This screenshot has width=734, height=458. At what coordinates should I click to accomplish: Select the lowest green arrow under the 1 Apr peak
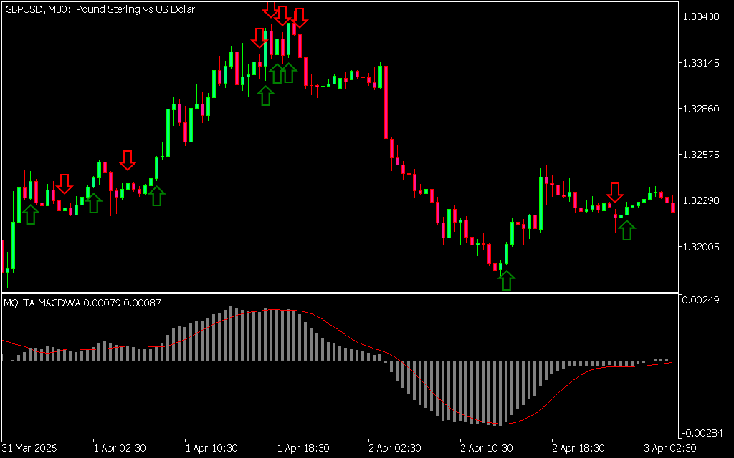pyautogui.click(x=266, y=95)
